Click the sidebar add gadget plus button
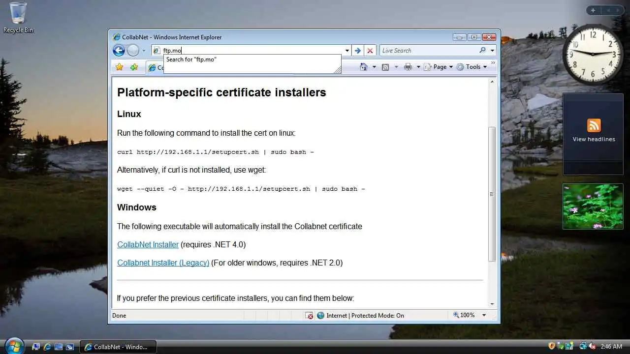The width and height of the screenshot is (630, 354). pyautogui.click(x=593, y=10)
